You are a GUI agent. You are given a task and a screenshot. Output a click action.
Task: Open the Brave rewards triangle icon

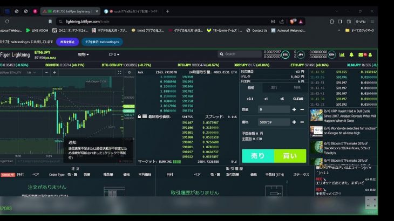tap(301, 22)
